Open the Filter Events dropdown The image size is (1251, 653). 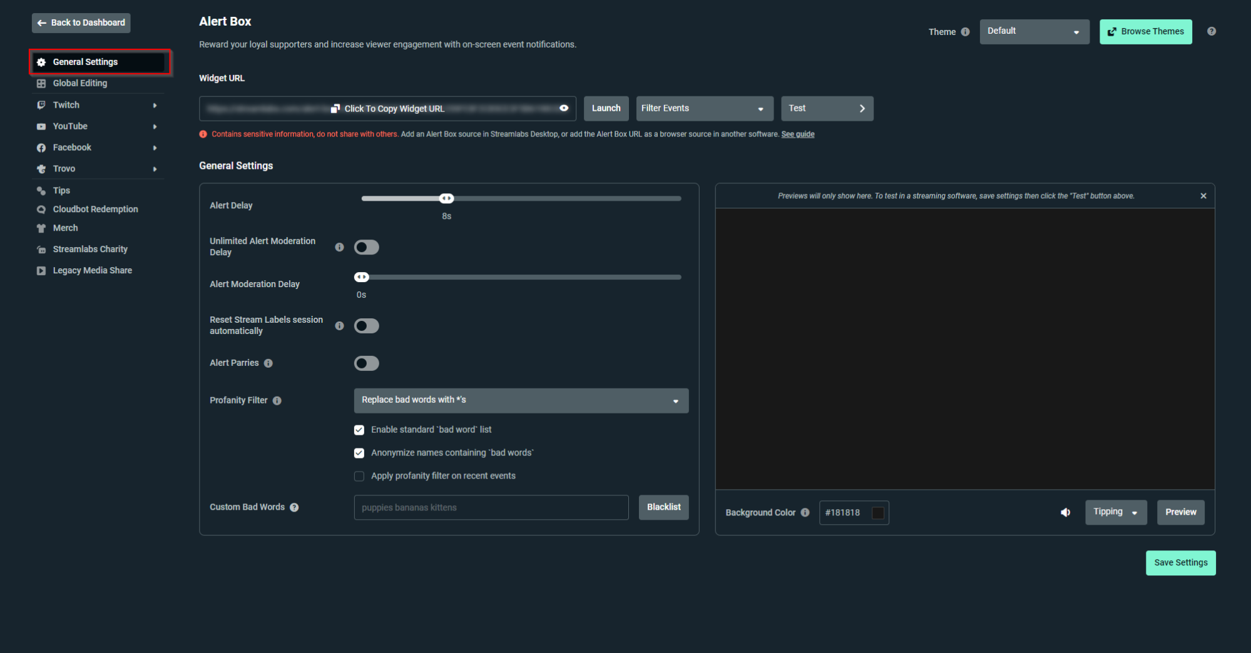click(x=705, y=108)
